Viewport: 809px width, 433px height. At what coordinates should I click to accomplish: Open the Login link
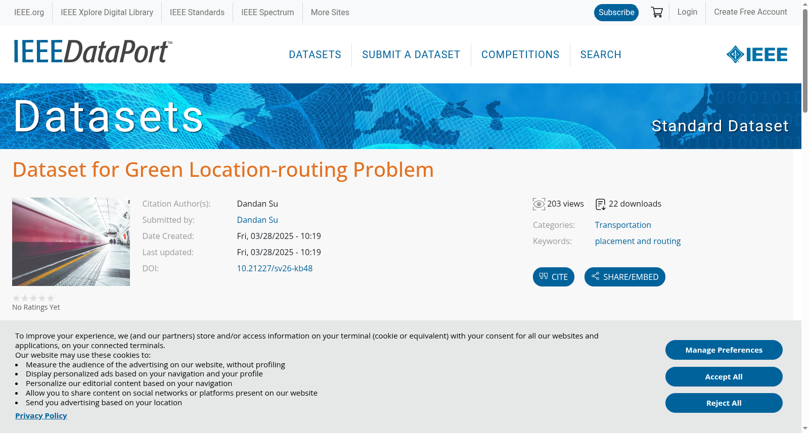[x=687, y=12]
